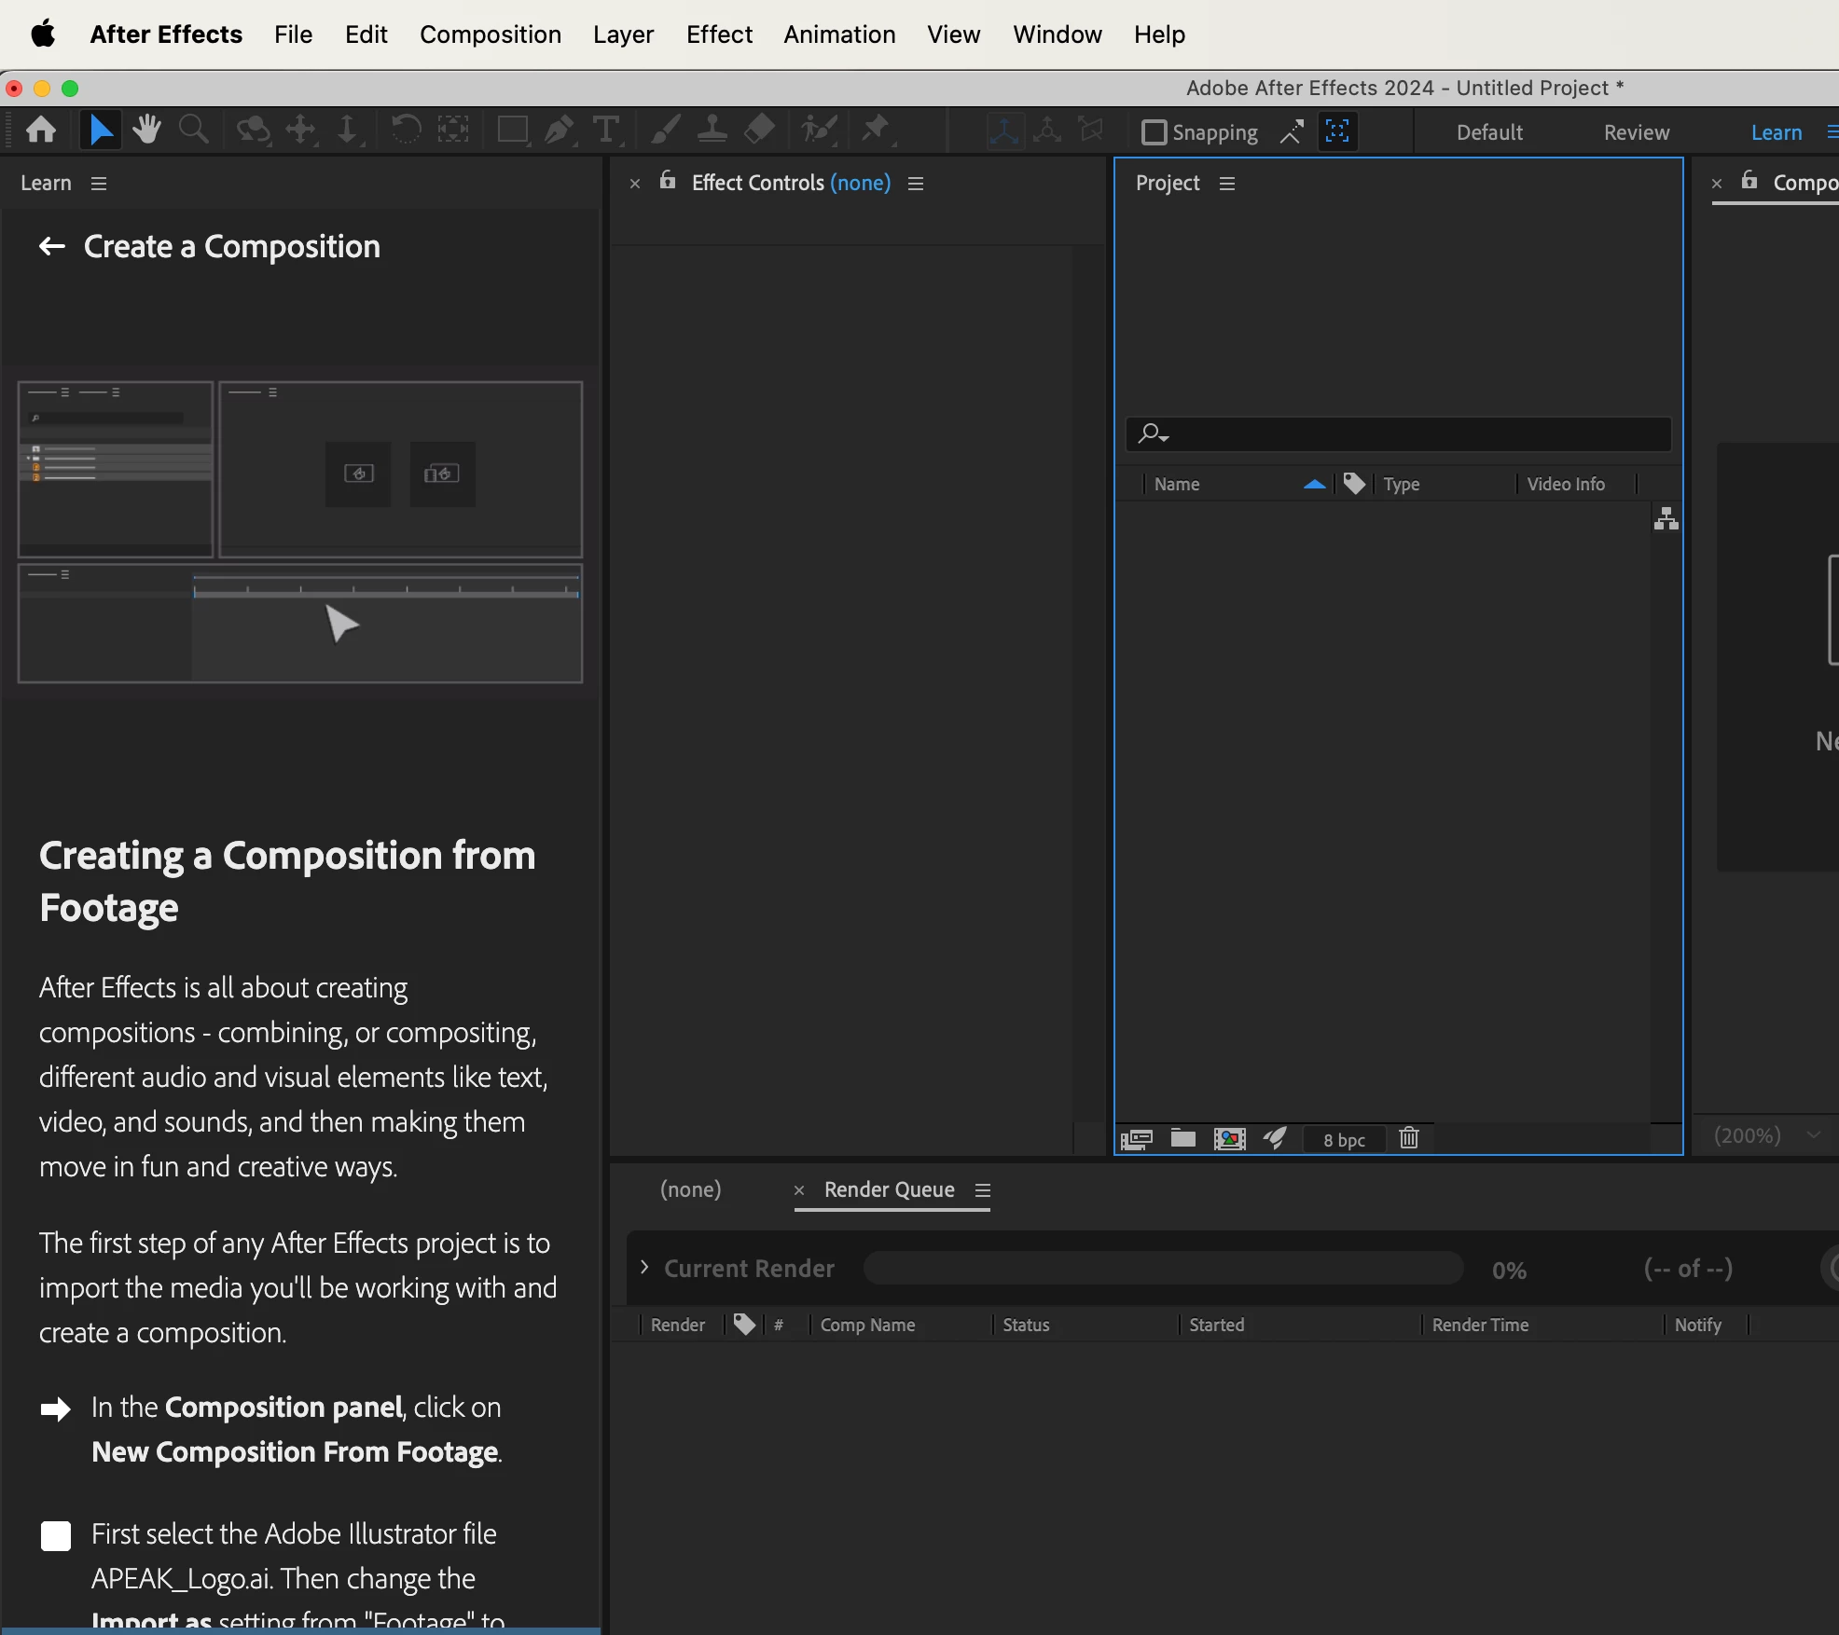Select the Hand tool
Viewport: 1839px width, 1635px height.
[x=146, y=130]
